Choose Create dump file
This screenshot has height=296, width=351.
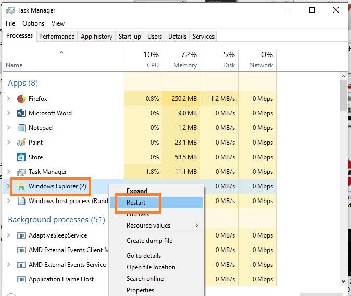pyautogui.click(x=157, y=241)
